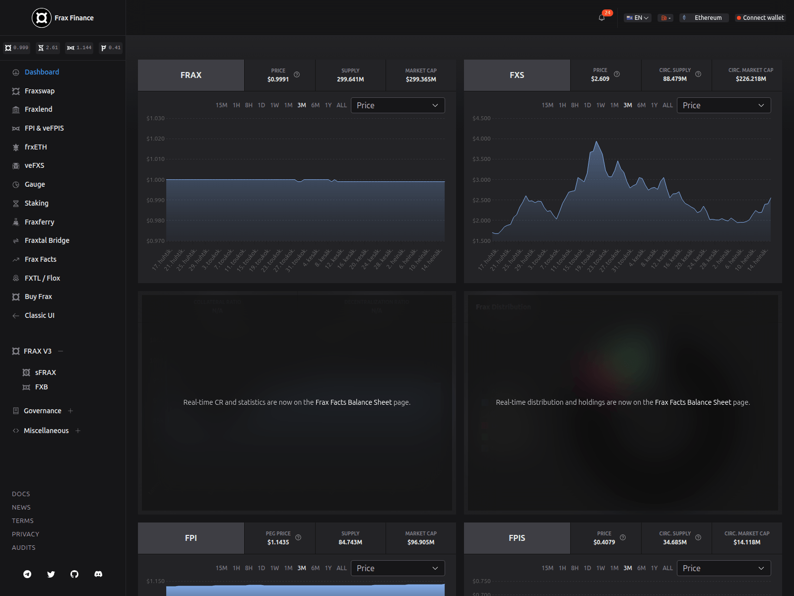The image size is (794, 596).
Task: Open Frax Facts sidebar item
Action: (x=41, y=259)
